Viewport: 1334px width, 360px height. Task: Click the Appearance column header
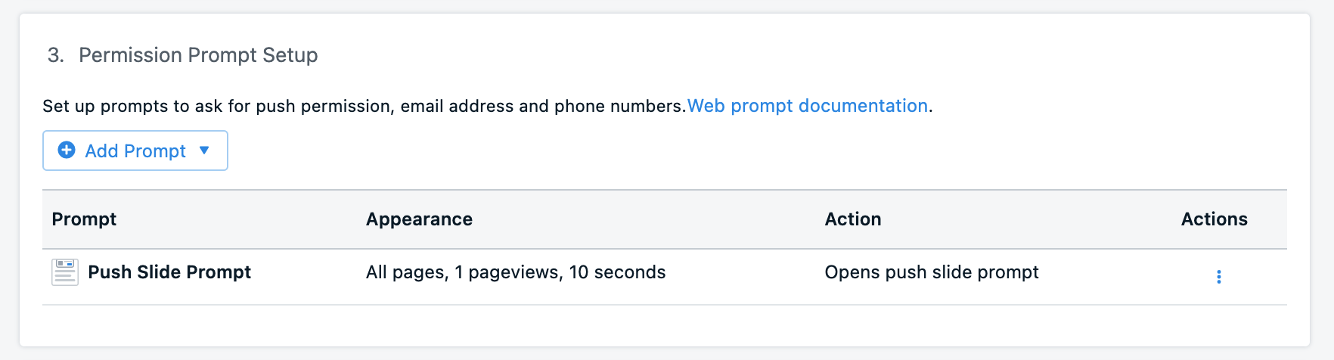(x=419, y=219)
